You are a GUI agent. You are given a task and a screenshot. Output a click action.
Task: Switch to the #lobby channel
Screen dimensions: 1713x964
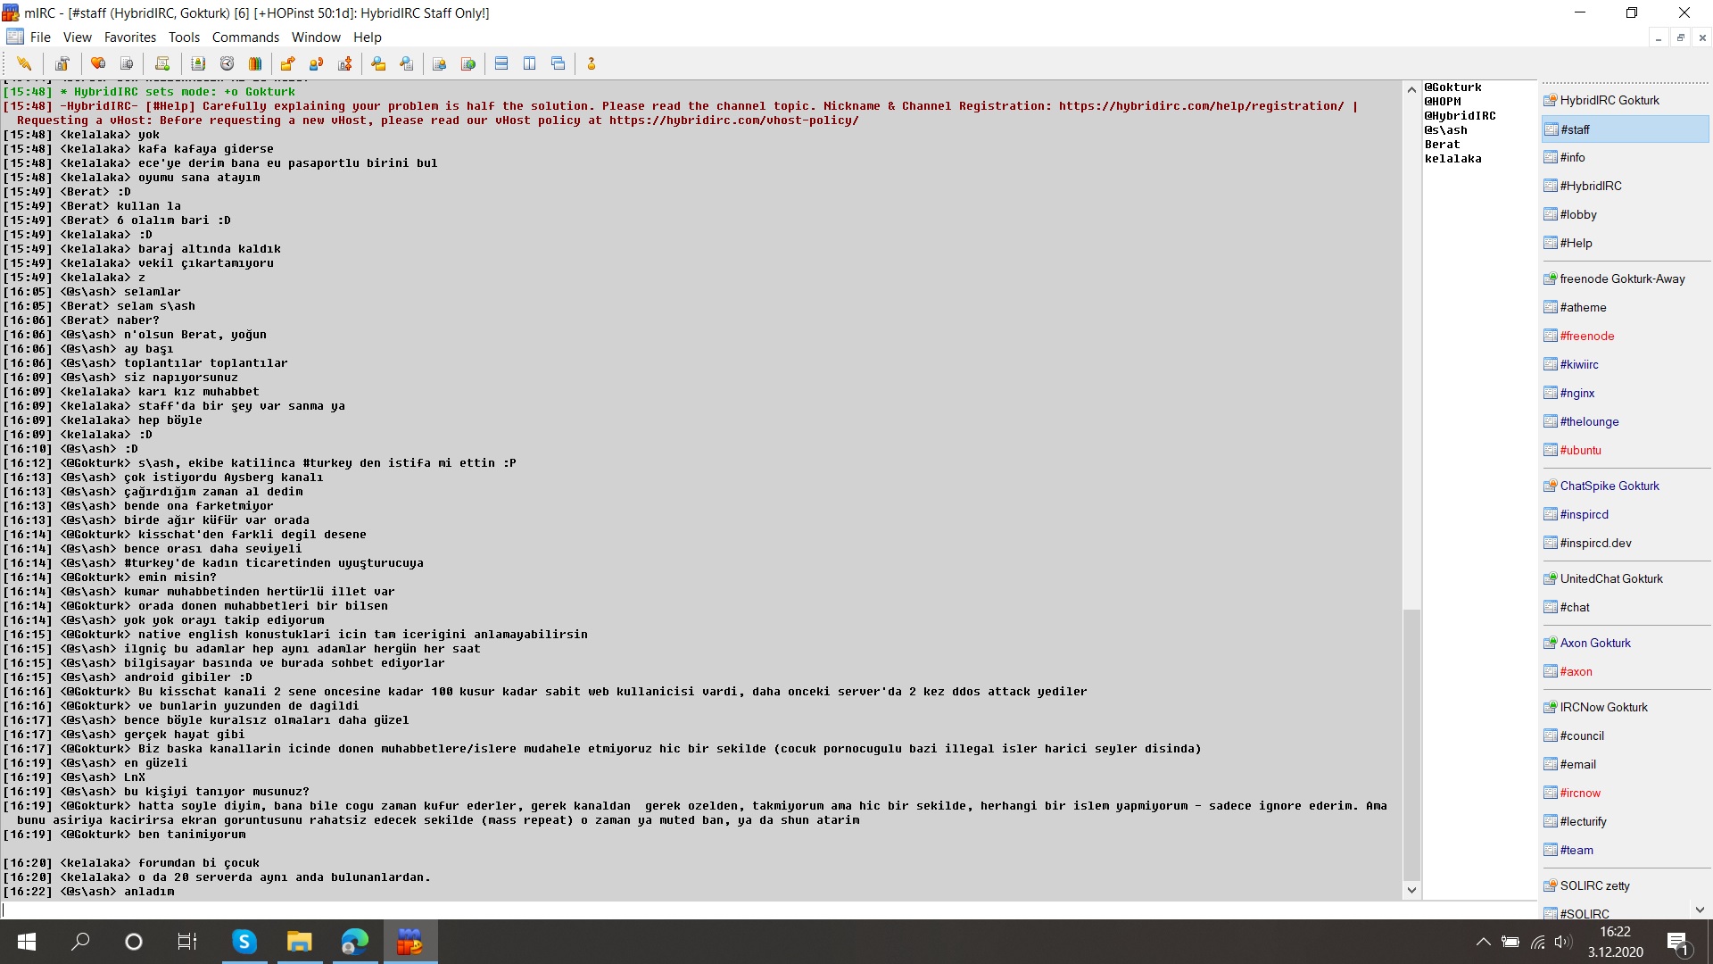pos(1625,214)
